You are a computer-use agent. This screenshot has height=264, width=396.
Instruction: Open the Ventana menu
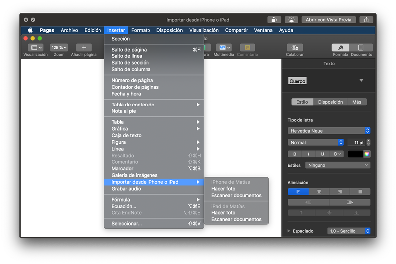click(263, 30)
